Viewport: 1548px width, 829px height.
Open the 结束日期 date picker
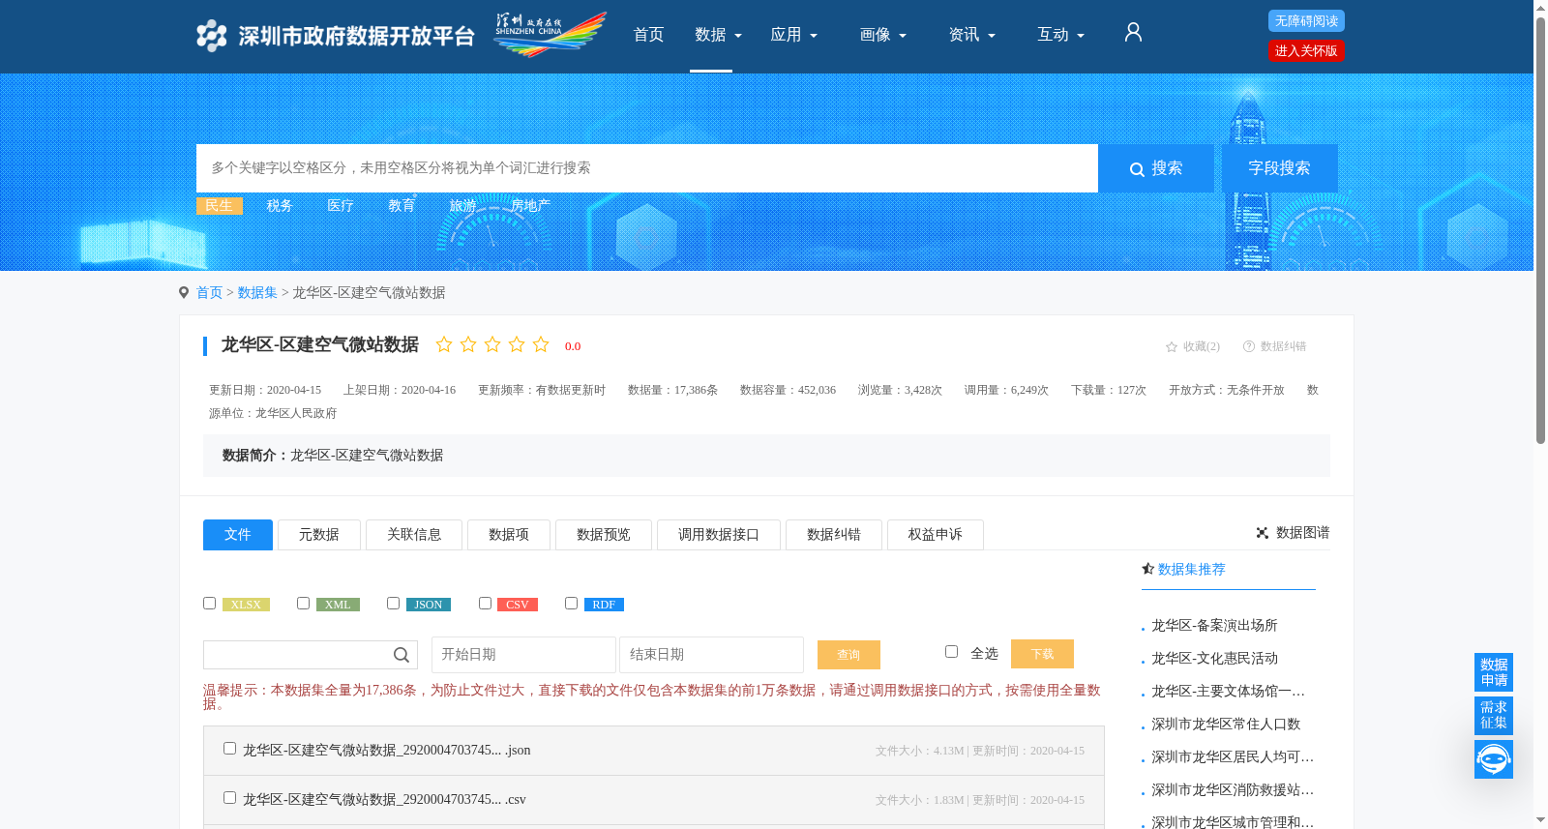point(712,655)
